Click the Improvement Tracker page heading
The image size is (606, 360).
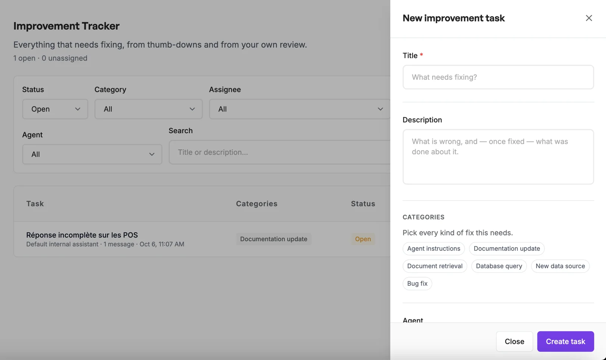66,26
